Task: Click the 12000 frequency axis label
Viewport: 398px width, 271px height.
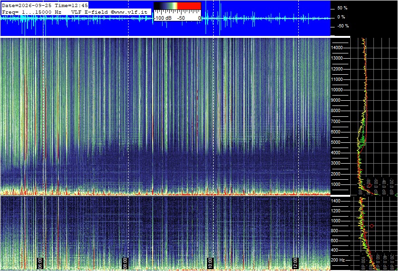Action: pos(337,69)
